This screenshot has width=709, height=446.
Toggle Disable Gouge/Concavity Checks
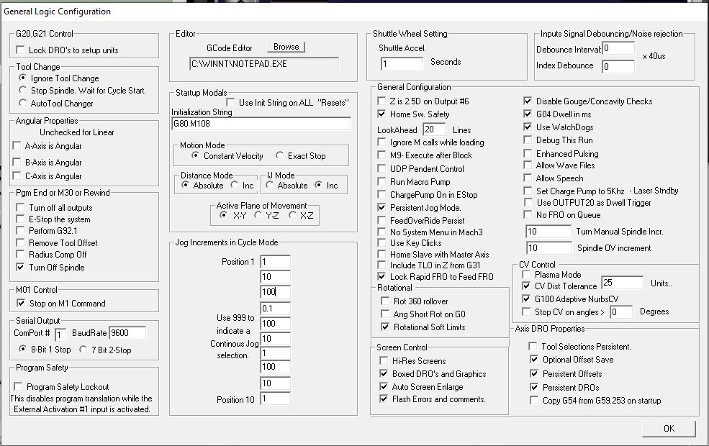pyautogui.click(x=528, y=101)
